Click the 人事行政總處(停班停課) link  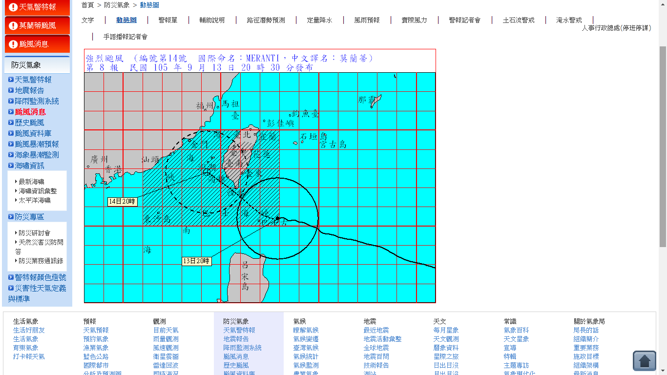pyautogui.click(x=616, y=28)
